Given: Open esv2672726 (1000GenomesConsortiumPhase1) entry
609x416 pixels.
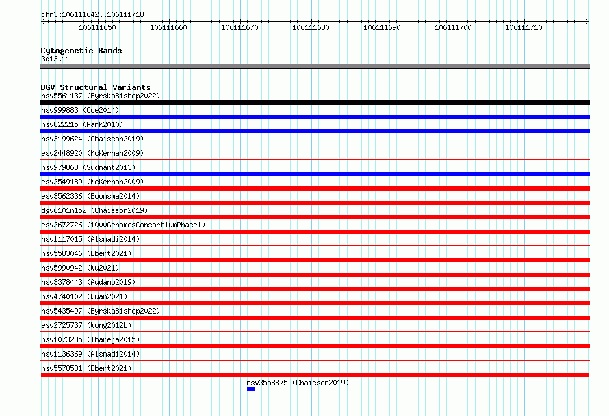Looking at the screenshot, I should (x=123, y=225).
